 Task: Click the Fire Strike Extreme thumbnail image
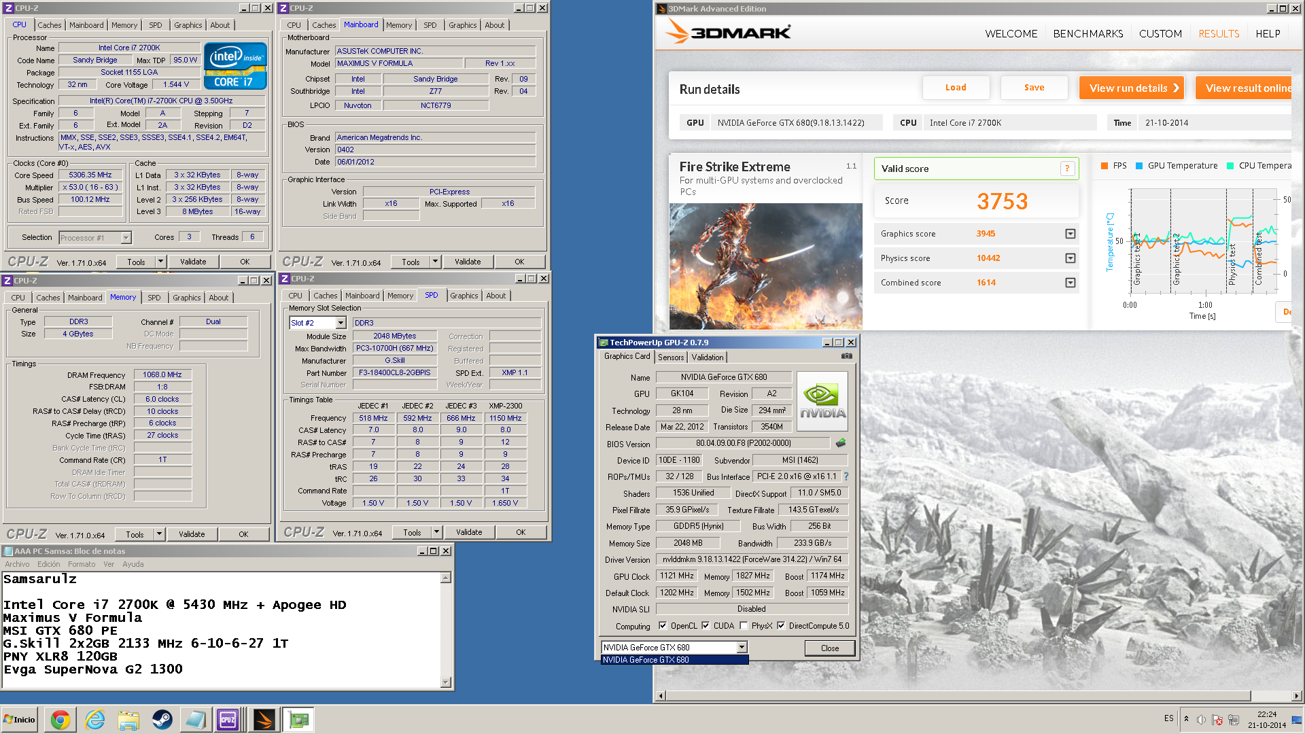point(765,266)
